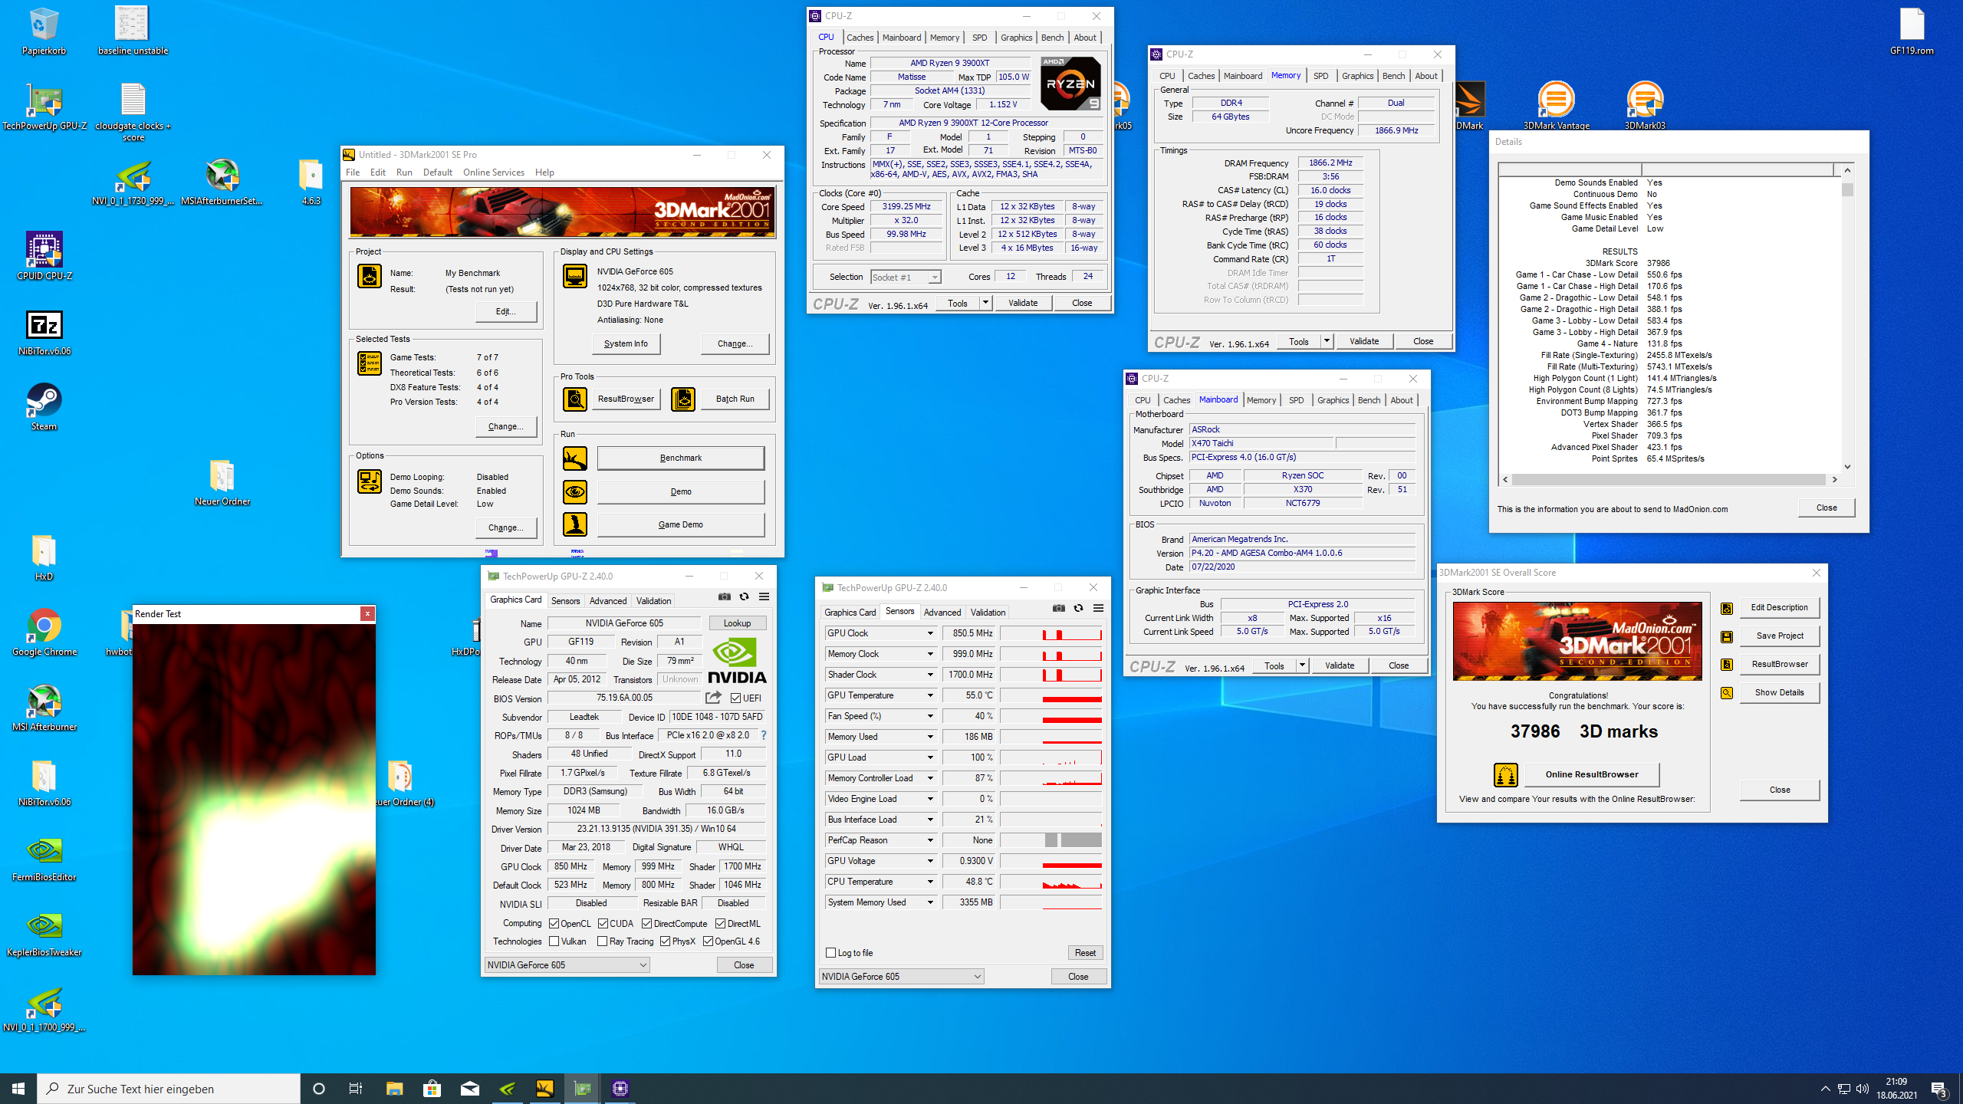
Task: Expand the PerfCap Reason sensor dropdown
Action: tap(930, 840)
